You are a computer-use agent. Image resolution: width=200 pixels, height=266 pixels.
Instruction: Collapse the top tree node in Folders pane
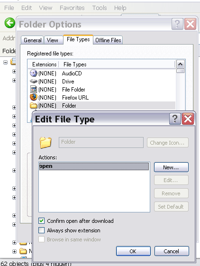click(x=5, y=62)
